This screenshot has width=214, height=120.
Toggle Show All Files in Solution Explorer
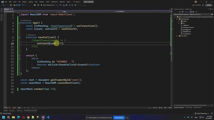click(193, 12)
